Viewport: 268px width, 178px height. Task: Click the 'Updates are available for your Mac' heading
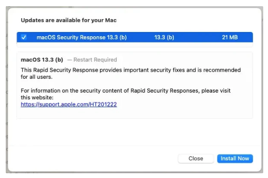tap(68, 20)
